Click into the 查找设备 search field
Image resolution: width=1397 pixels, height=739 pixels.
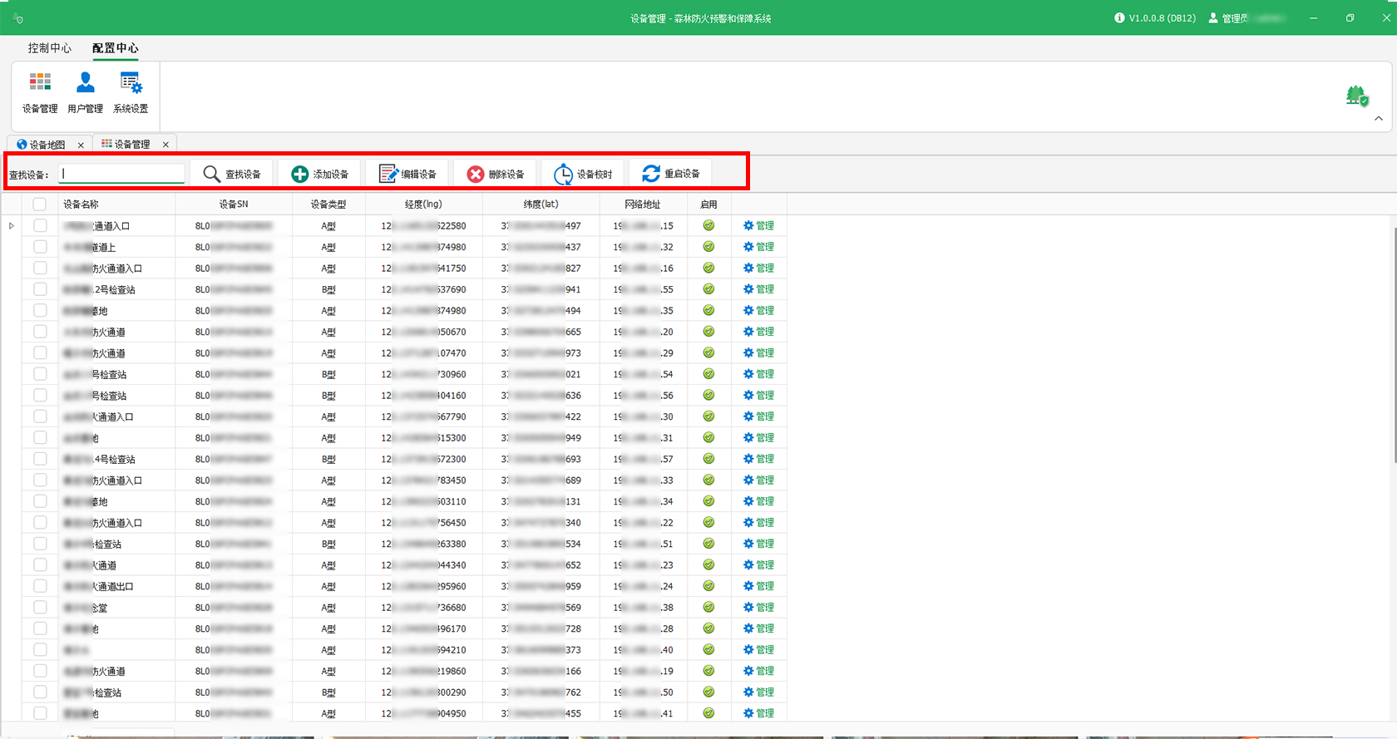pyautogui.click(x=122, y=174)
